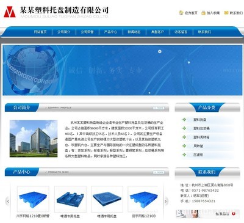Image resolution: width=244 pixels, height=223 pixels.
Task: Open 典型客户 in navigation bar
Action: tap(157, 32)
